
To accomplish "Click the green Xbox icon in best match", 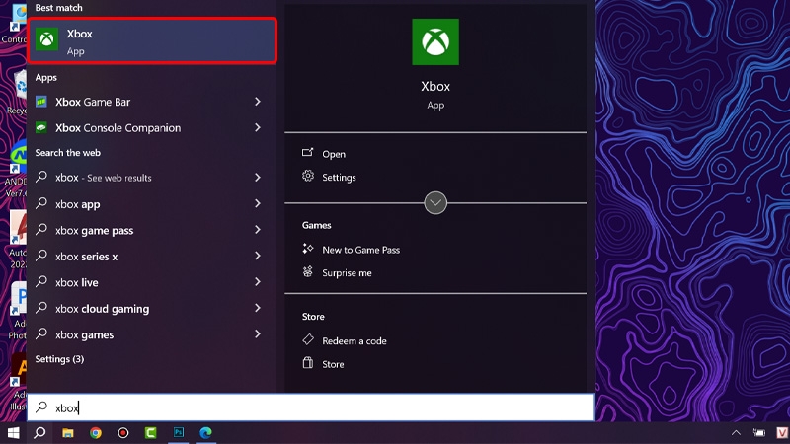I will [x=46, y=39].
